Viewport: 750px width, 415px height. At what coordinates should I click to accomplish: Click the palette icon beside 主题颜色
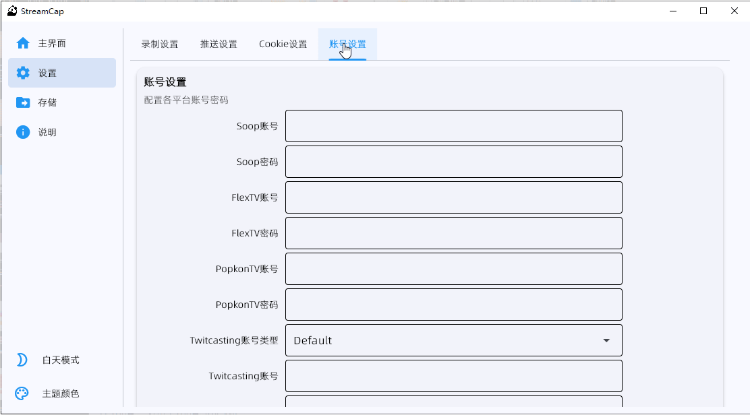(x=22, y=393)
